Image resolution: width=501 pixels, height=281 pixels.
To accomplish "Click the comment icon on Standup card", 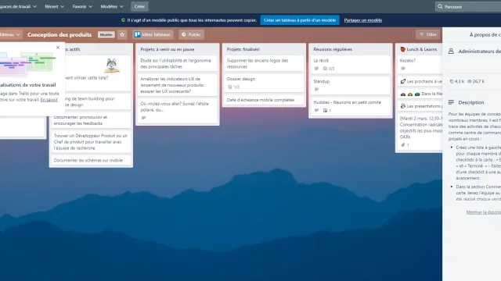I will [x=316, y=90].
